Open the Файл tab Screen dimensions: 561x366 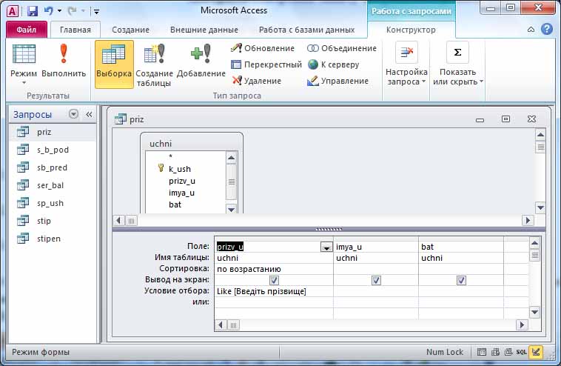(x=26, y=30)
